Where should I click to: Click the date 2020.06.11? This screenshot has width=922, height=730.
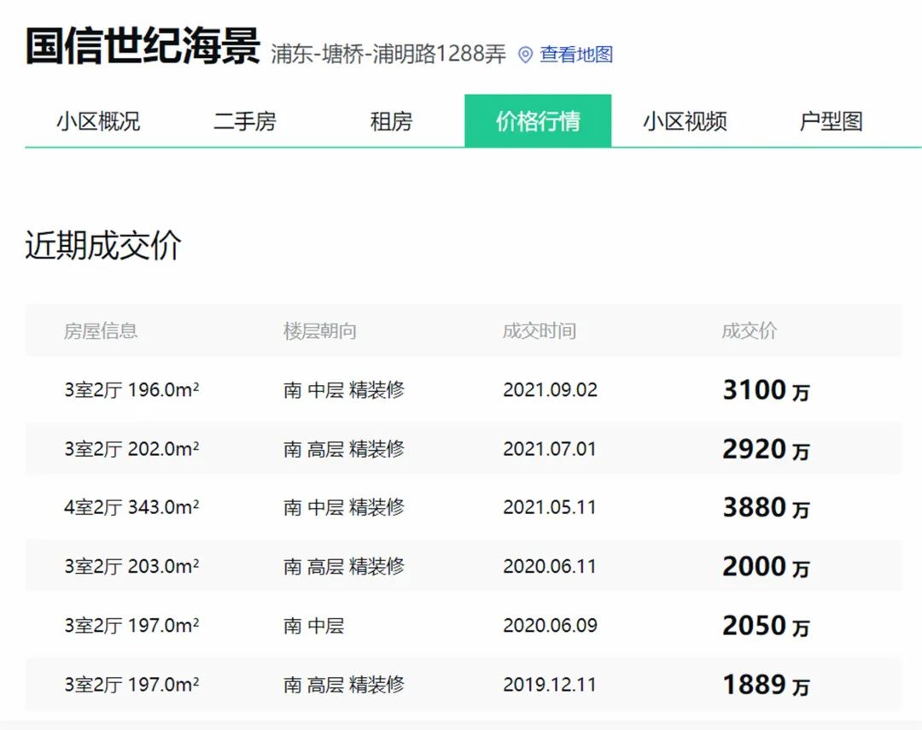click(x=550, y=566)
